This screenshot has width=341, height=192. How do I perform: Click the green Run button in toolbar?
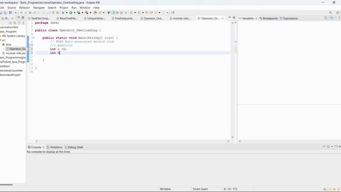pyautogui.click(x=71, y=13)
